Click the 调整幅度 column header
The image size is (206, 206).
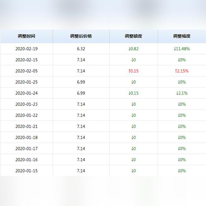tap(182, 36)
